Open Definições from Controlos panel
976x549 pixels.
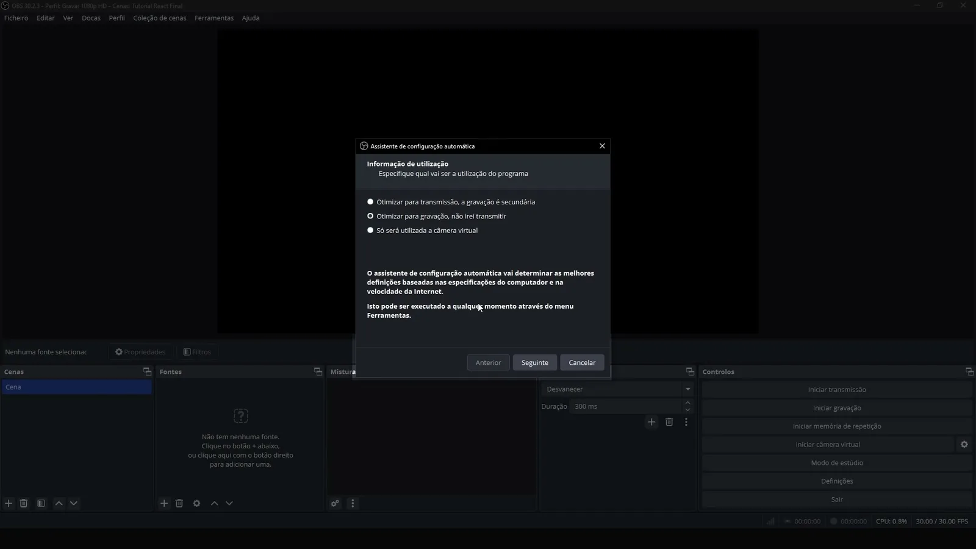tap(837, 481)
